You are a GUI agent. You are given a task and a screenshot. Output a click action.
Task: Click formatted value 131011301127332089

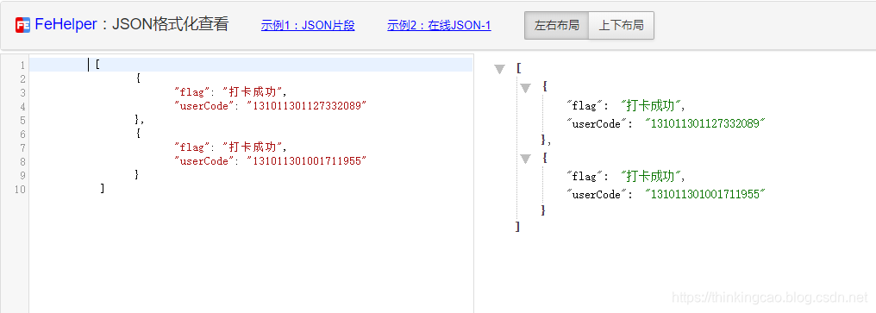point(704,123)
